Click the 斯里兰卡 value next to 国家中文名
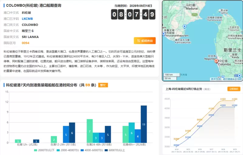243x155 pixels. click(x=28, y=31)
